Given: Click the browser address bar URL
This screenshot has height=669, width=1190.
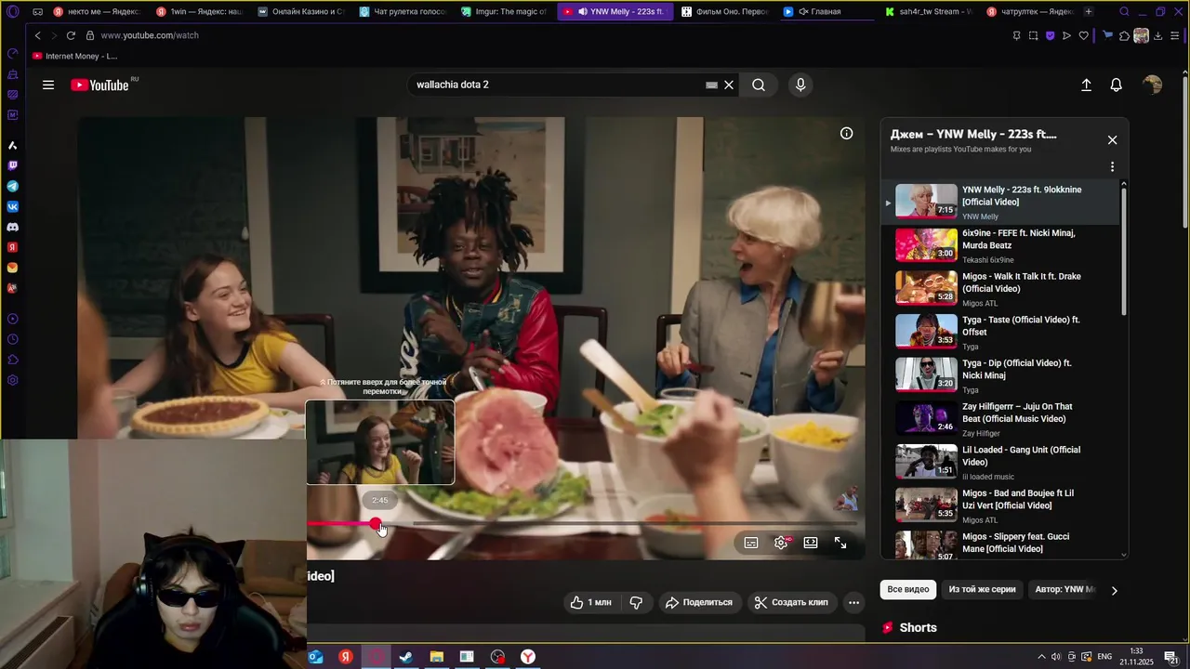Looking at the screenshot, I should [149, 35].
